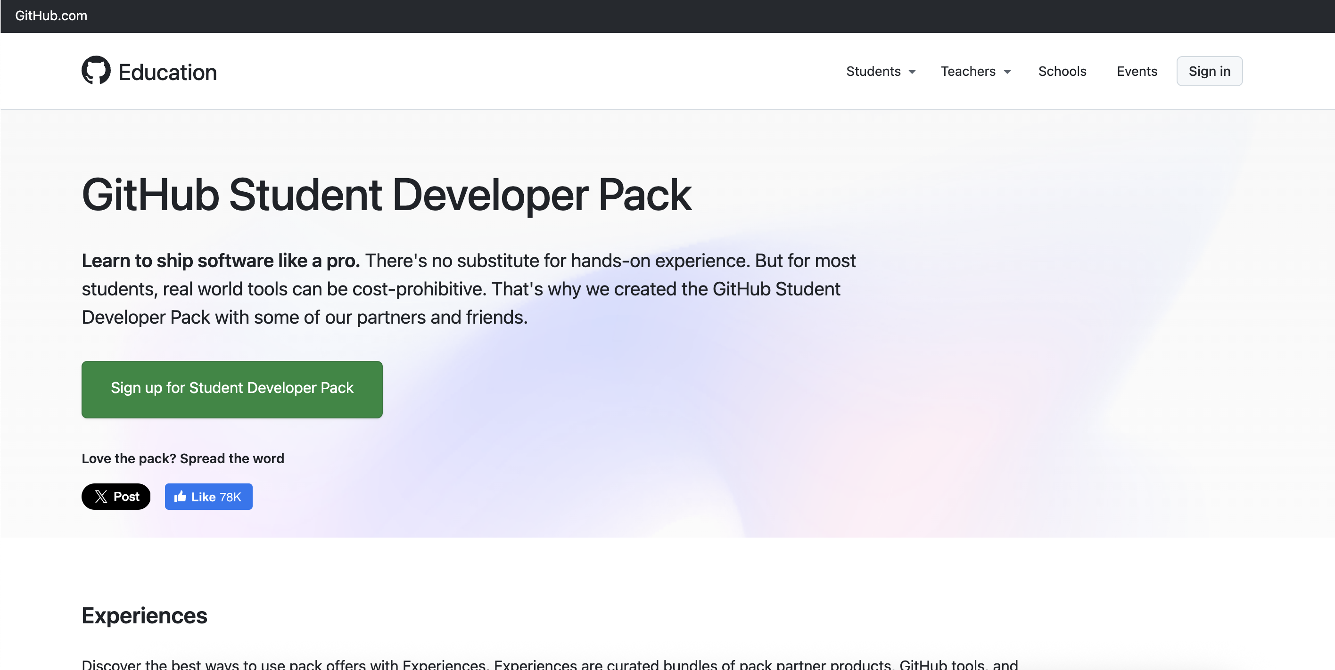Click the GitHub Student Developer Pack heading
This screenshot has width=1335, height=670.
pos(386,195)
